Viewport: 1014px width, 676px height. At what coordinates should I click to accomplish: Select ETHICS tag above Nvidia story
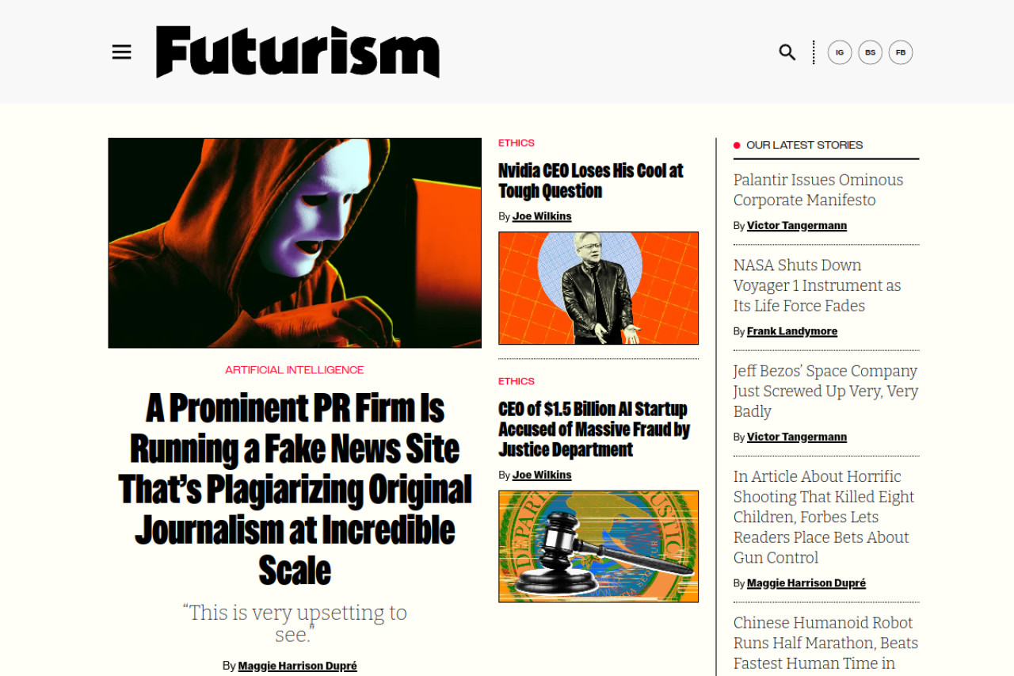517,143
